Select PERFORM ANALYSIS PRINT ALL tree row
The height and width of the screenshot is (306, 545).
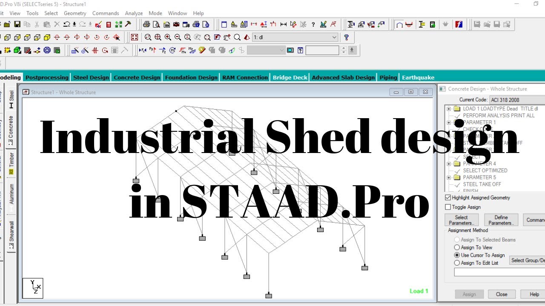(x=498, y=116)
